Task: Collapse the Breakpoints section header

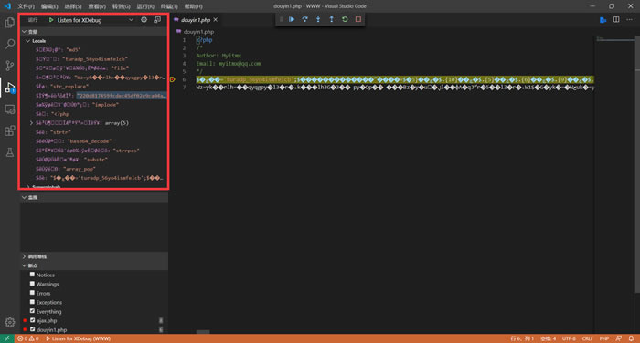Action: tap(94, 265)
